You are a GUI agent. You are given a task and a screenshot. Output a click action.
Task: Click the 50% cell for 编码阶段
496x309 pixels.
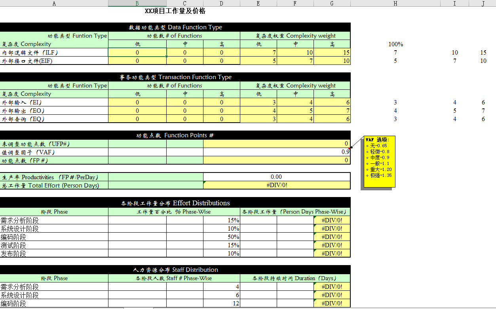pyautogui.click(x=221, y=237)
